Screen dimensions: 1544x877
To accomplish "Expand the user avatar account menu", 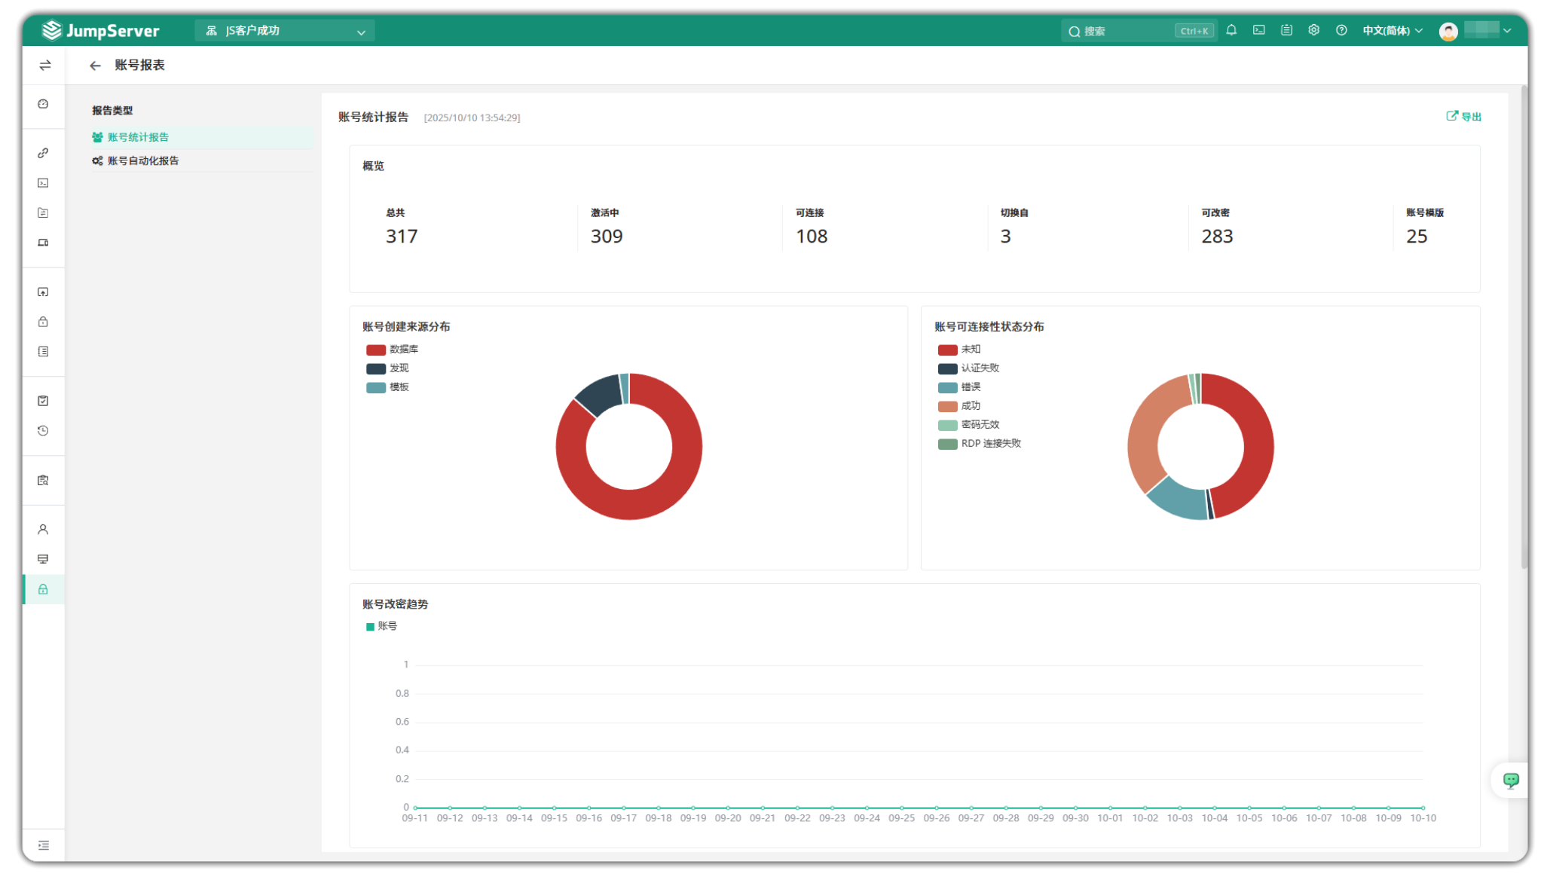I will pyautogui.click(x=1475, y=30).
